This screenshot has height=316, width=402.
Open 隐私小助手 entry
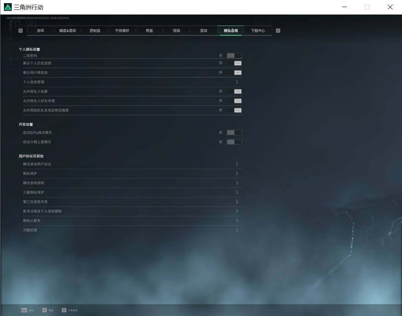[x=132, y=221]
